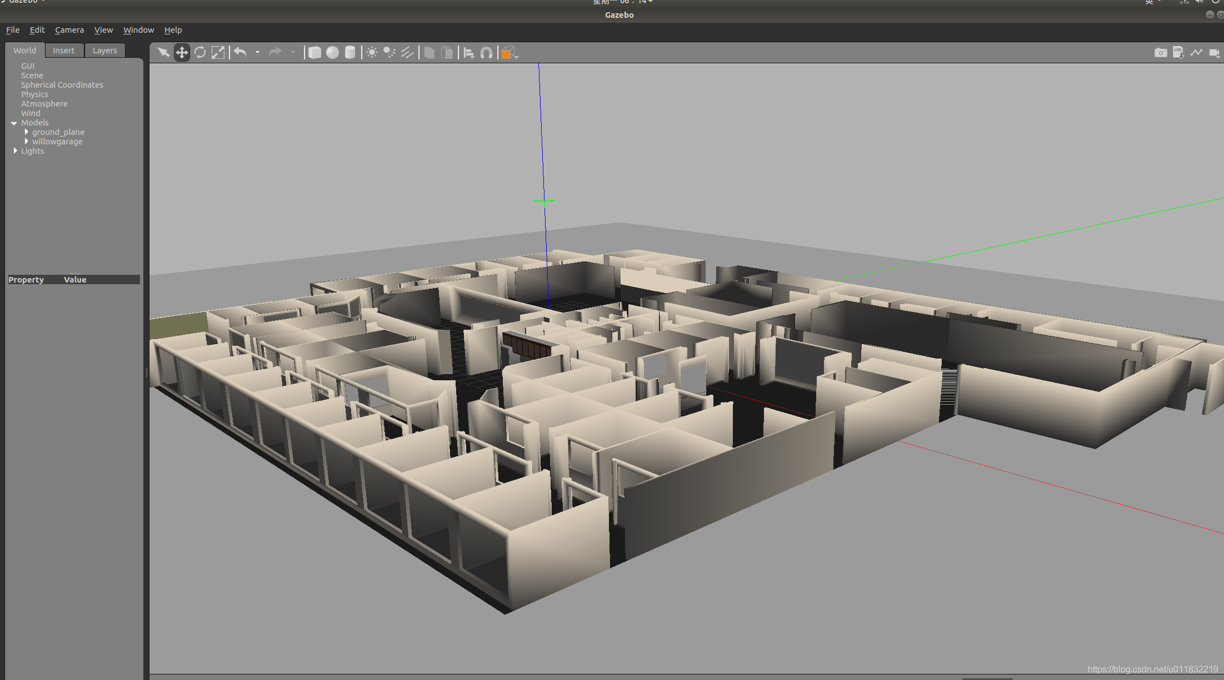1224x680 pixels.
Task: Select Scene in the world tree
Action: (32, 75)
